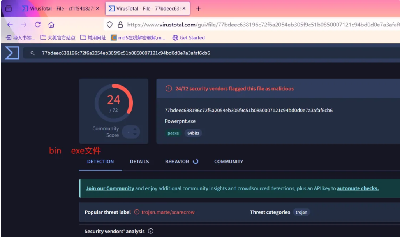Select the 77bdeec63 VirusTotal tab
This screenshot has width=400, height=237.
[144, 9]
